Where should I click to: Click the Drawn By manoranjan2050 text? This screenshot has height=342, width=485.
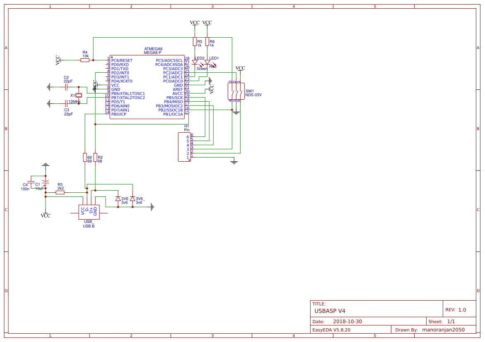(443, 330)
